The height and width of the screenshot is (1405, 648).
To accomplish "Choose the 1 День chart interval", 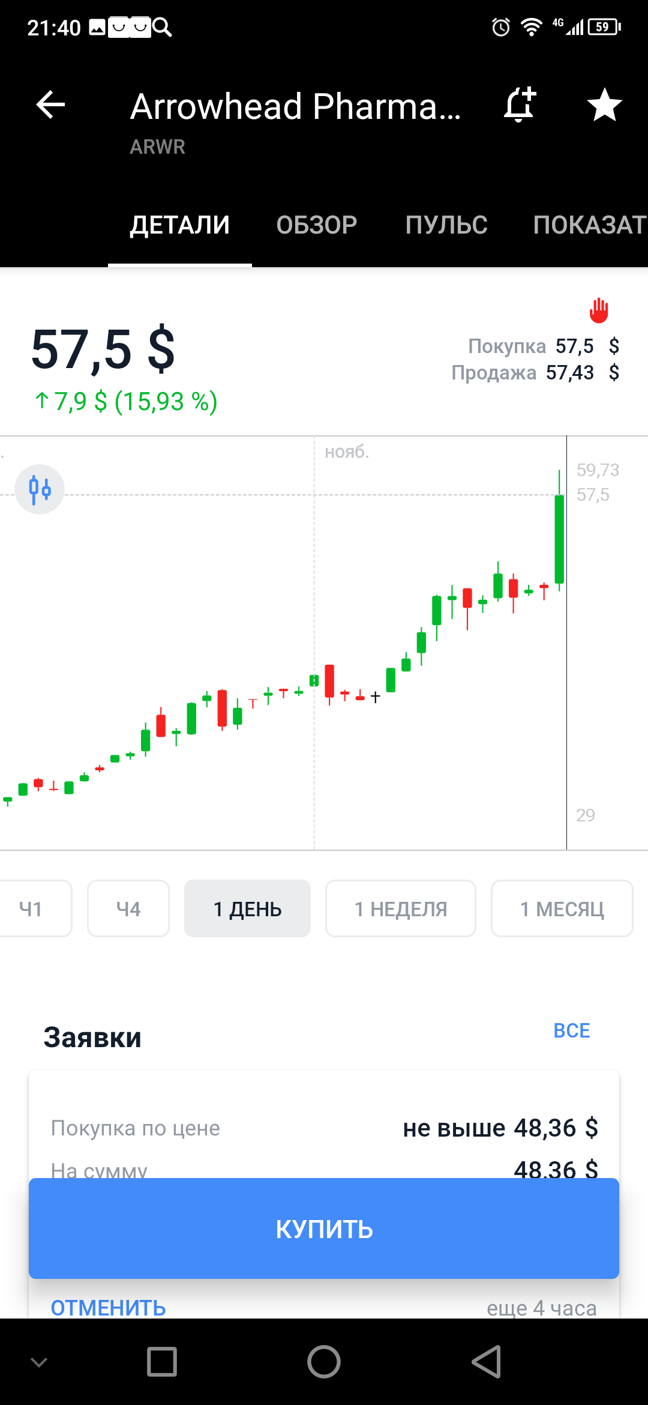I will pyautogui.click(x=247, y=908).
